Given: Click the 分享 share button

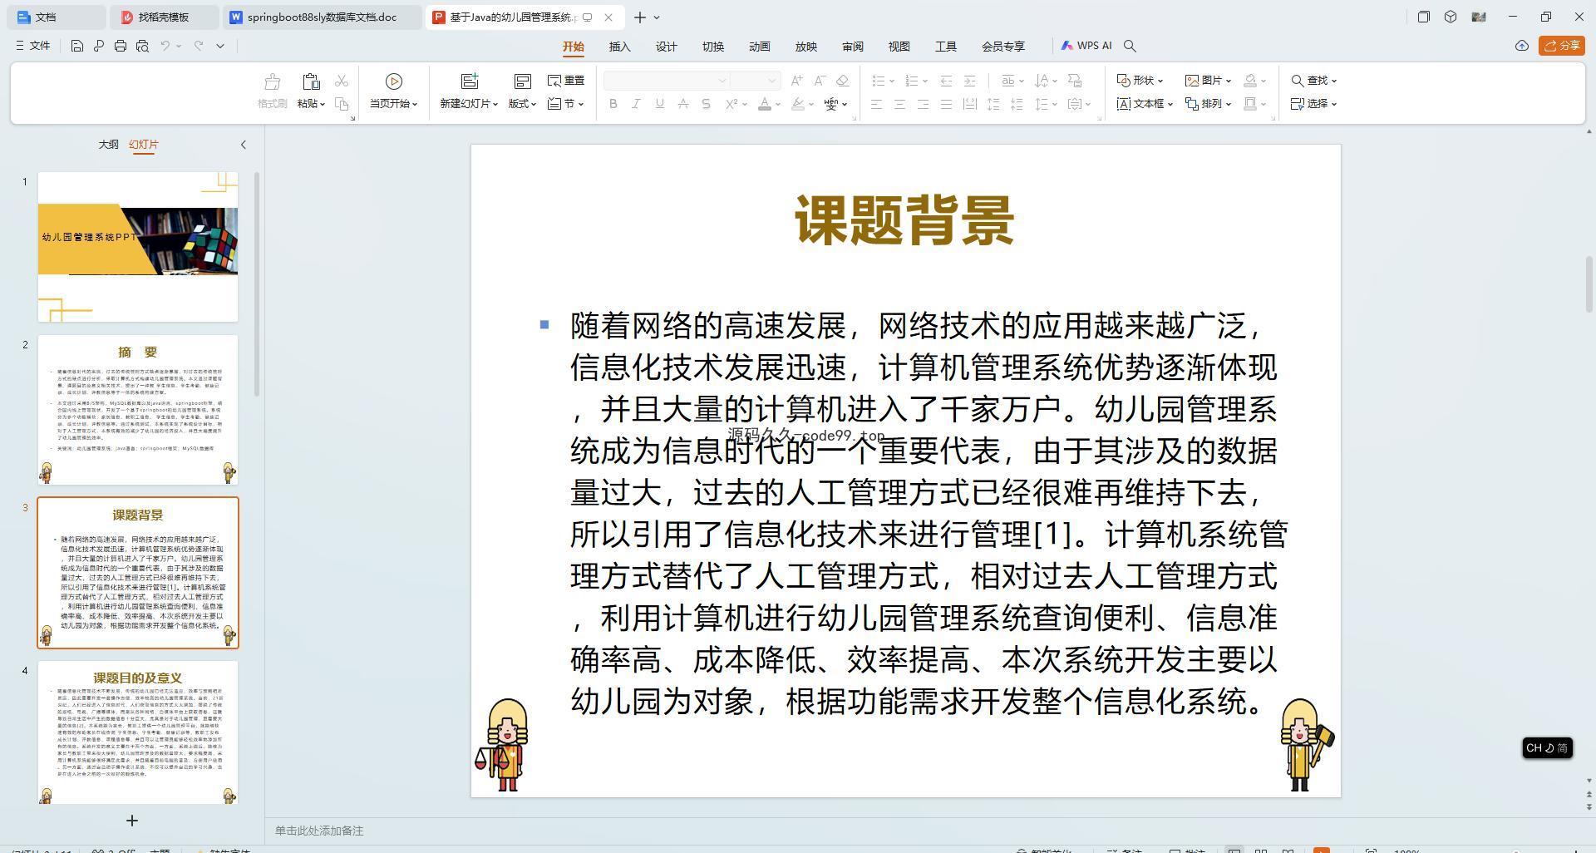Looking at the screenshot, I should point(1561,46).
